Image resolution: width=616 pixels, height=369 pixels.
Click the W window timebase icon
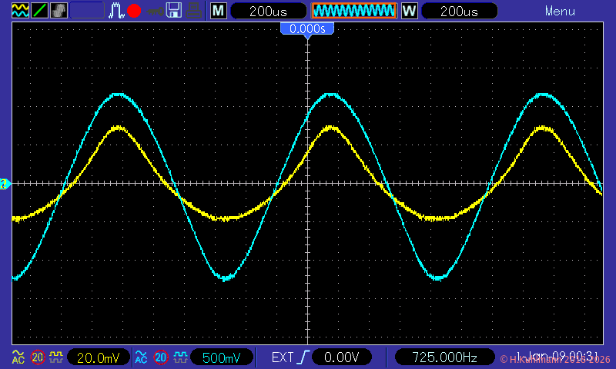click(x=409, y=11)
